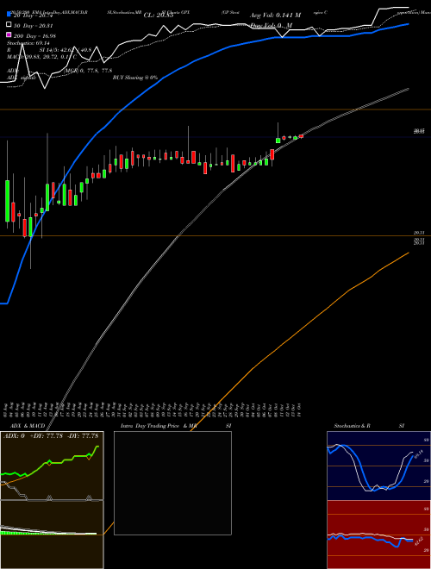Select the '50 Day = 20.81' legend text
This screenshot has width=431, height=569.
click(34, 26)
